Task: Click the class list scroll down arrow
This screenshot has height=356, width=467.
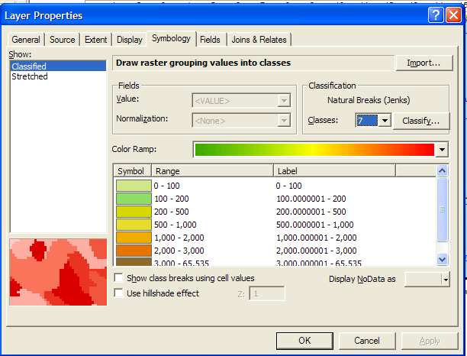Action: (x=442, y=260)
